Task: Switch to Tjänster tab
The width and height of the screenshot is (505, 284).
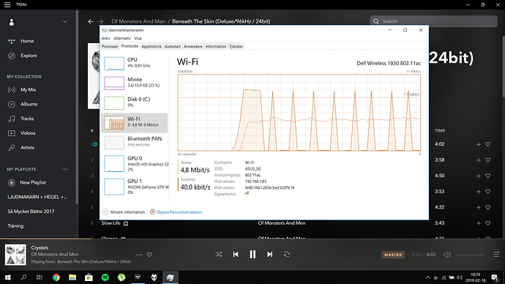Action: (236, 46)
